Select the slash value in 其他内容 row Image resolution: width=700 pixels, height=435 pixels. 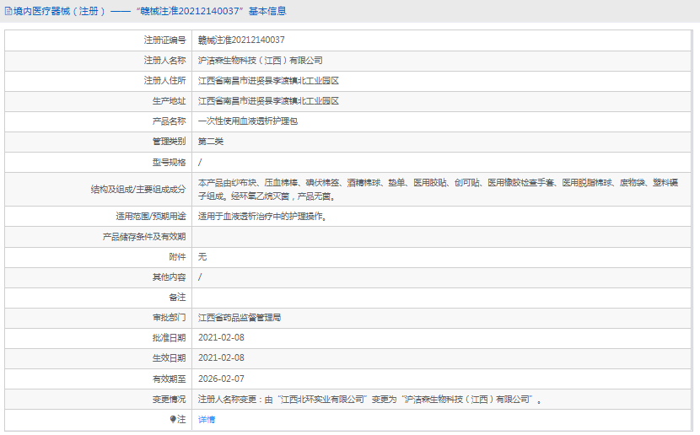point(200,277)
